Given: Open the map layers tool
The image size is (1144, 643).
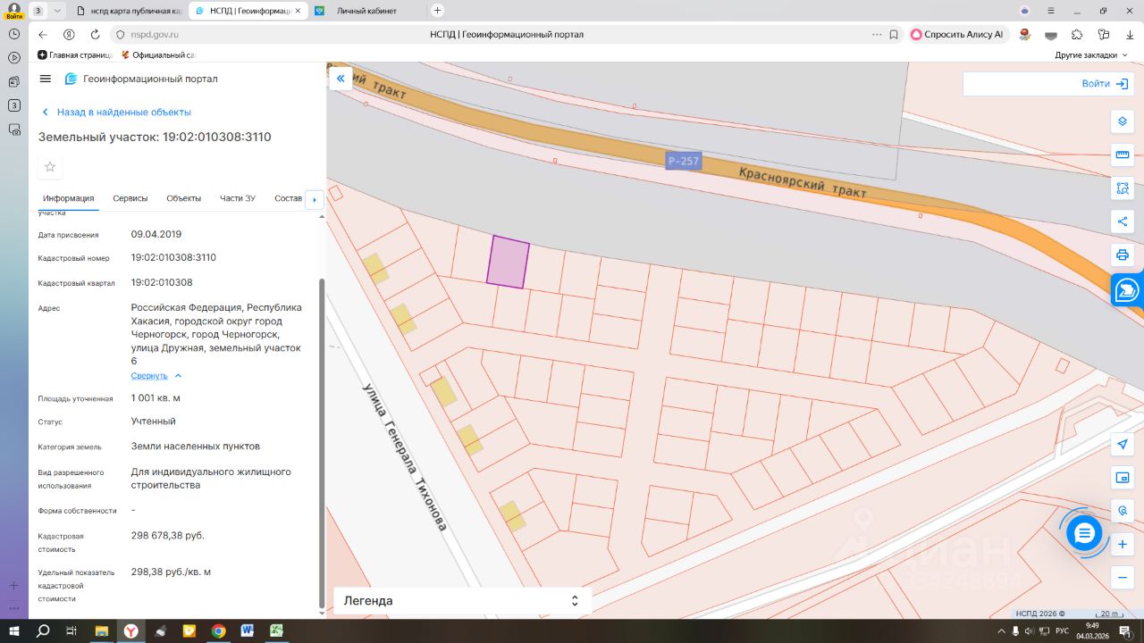Looking at the screenshot, I should (x=1123, y=121).
